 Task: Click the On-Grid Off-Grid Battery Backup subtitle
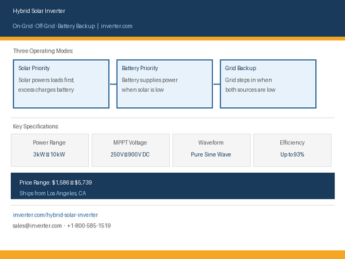click(x=54, y=26)
